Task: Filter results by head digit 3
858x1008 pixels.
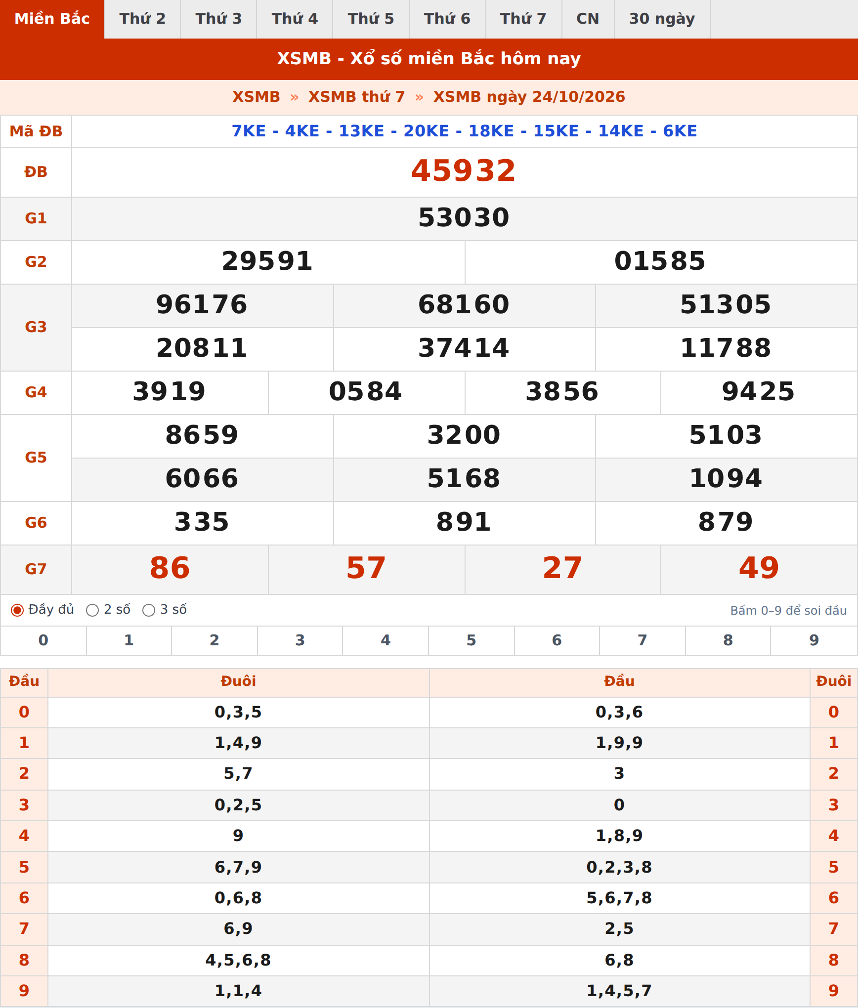Action: [x=300, y=641]
